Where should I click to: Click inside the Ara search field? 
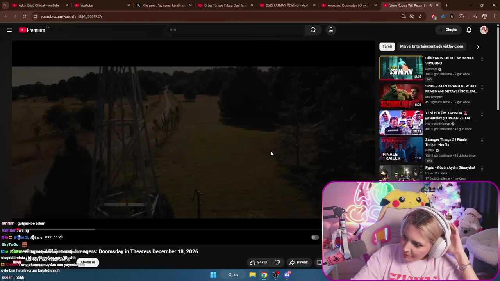pyautogui.click(x=236, y=30)
